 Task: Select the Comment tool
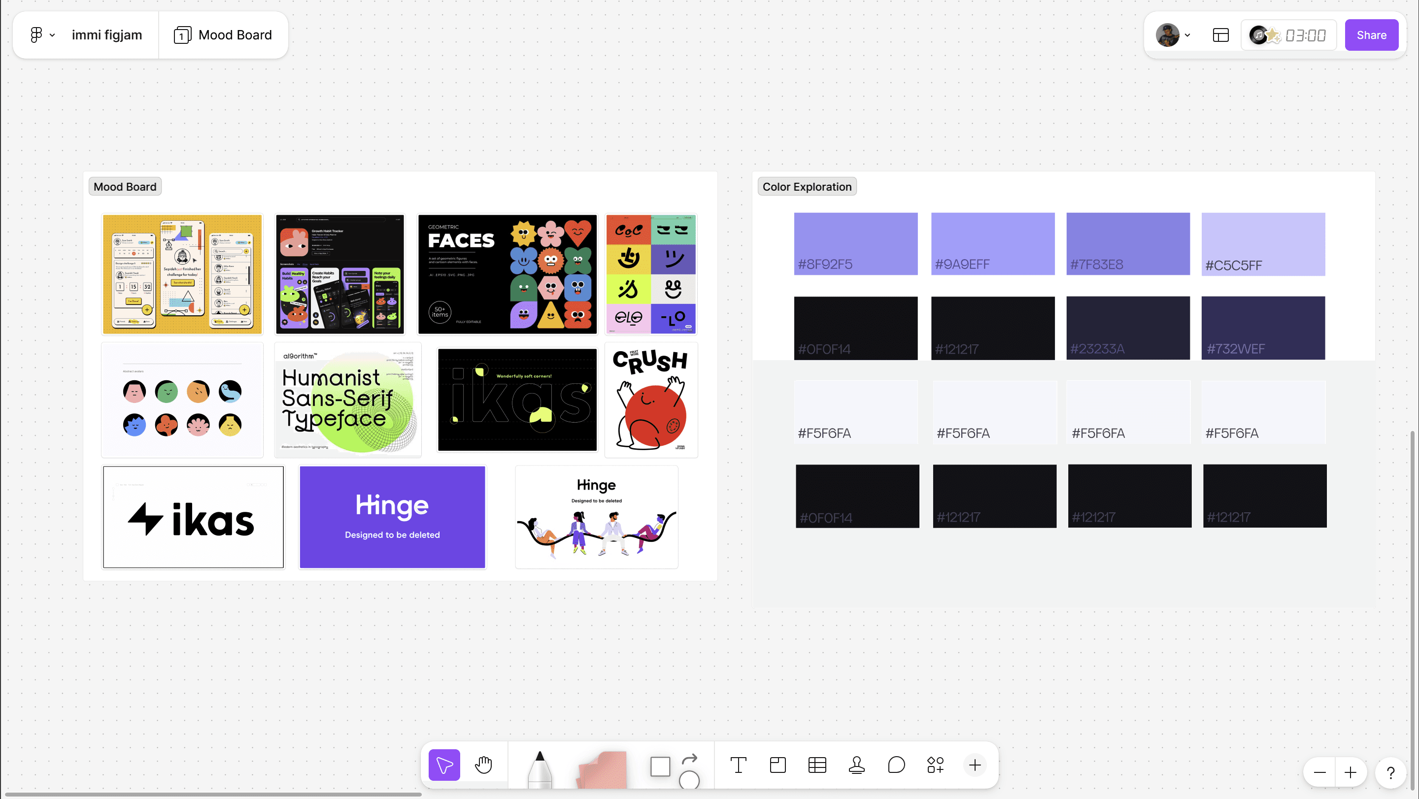coord(896,765)
